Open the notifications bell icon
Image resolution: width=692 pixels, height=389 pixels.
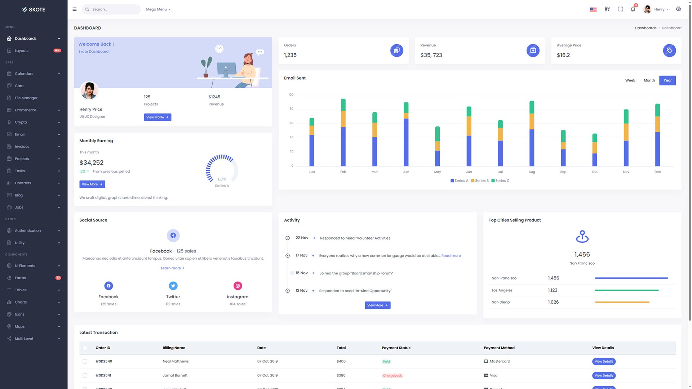click(633, 9)
